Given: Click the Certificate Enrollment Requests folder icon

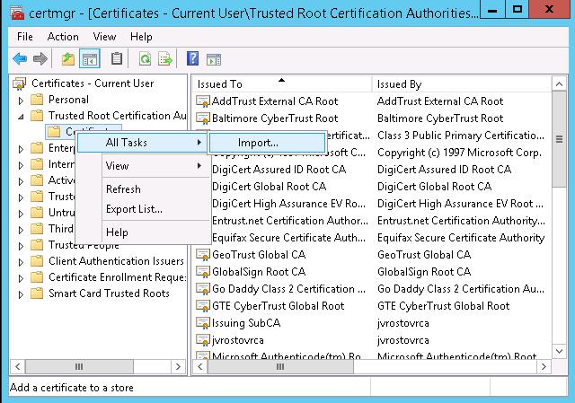Looking at the screenshot, I should click(37, 277).
